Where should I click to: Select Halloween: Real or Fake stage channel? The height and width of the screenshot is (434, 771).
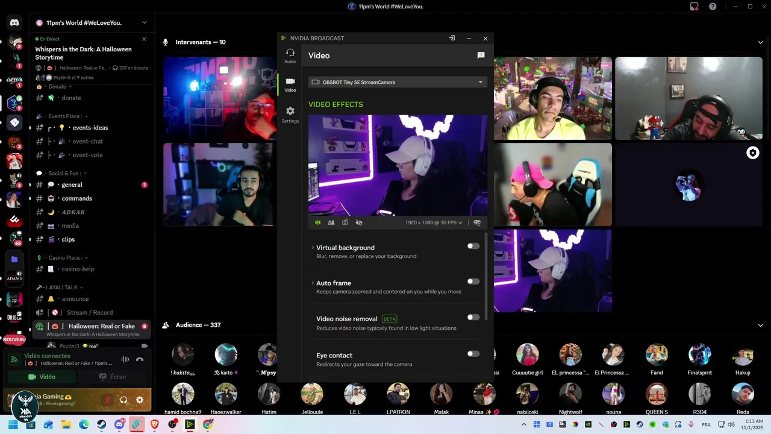click(90, 329)
